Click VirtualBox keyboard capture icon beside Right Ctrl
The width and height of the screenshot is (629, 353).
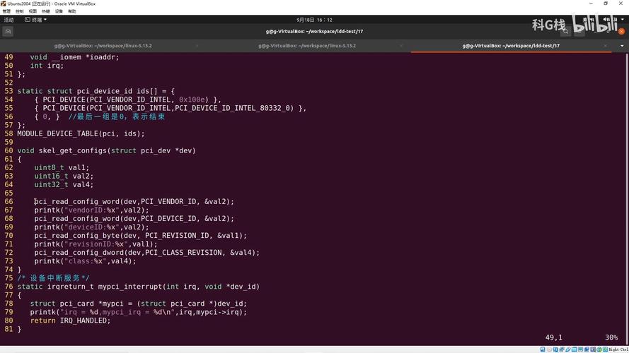click(606, 349)
